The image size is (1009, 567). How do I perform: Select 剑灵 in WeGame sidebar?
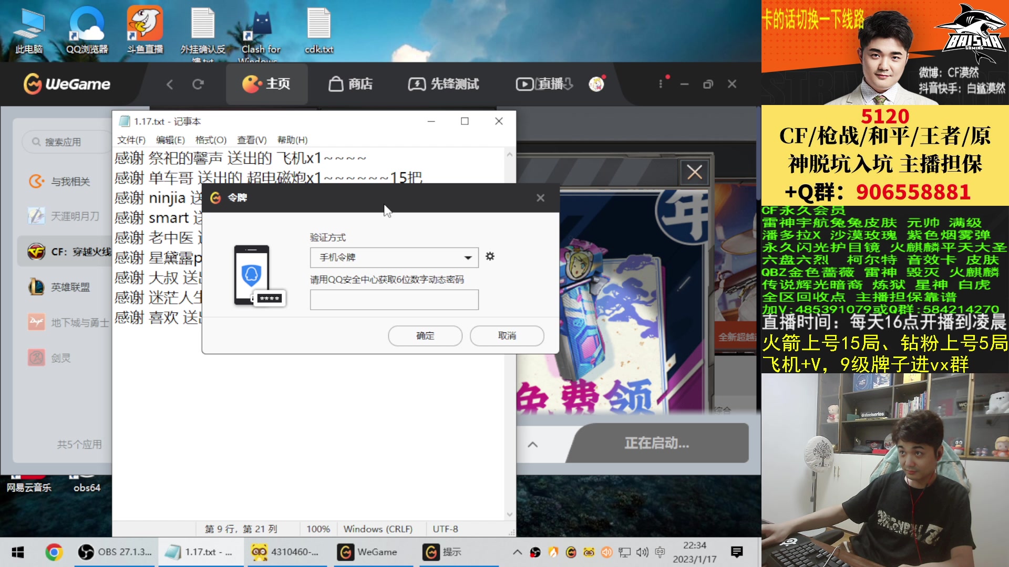50,358
